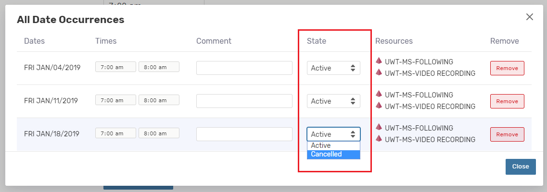Remove the Jan 04 2019 occurrence
Viewport: 547px width, 192px height.
coord(507,68)
